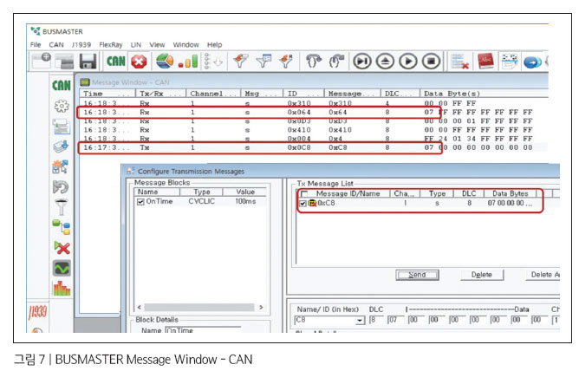Save configuration with the floppy disk icon

point(88,62)
